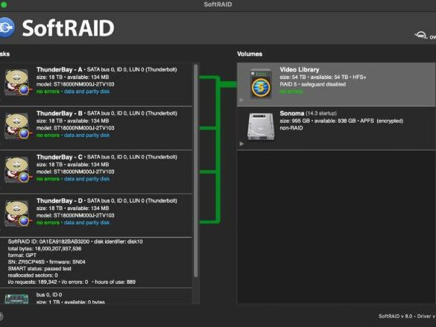Image resolution: width=436 pixels, height=327 pixels.
Task: Click the ThunderBay - A disk icon
Action: pyautogui.click(x=18, y=82)
